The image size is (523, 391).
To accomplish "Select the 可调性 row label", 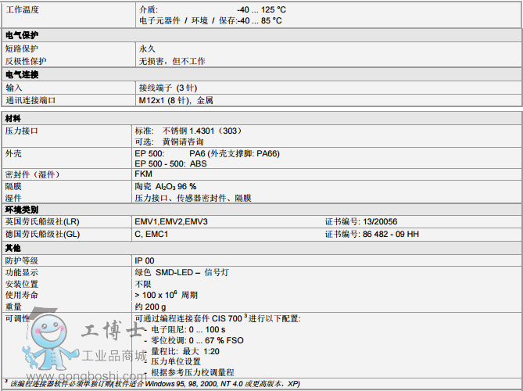I will tap(17, 318).
